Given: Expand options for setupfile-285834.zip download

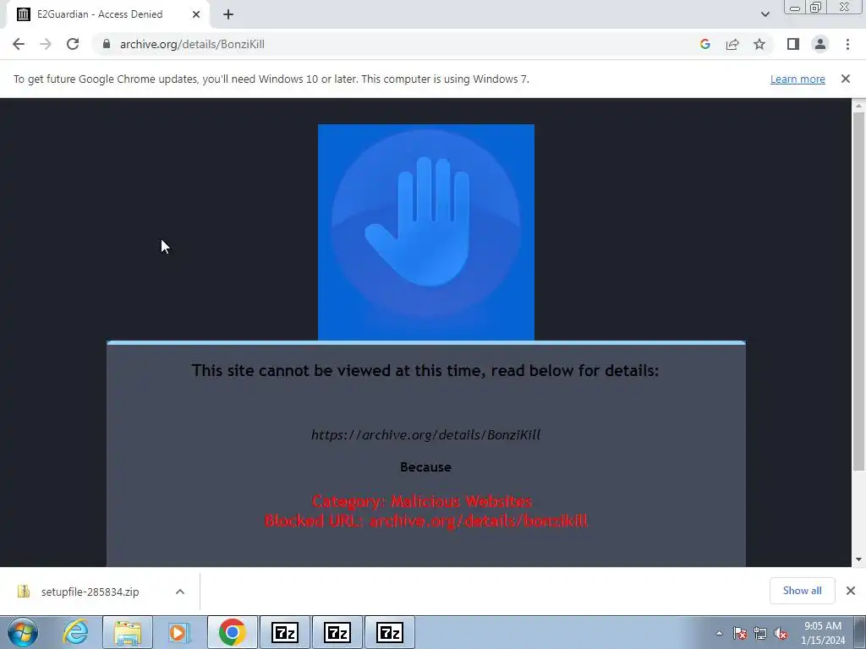Looking at the screenshot, I should coord(180,592).
